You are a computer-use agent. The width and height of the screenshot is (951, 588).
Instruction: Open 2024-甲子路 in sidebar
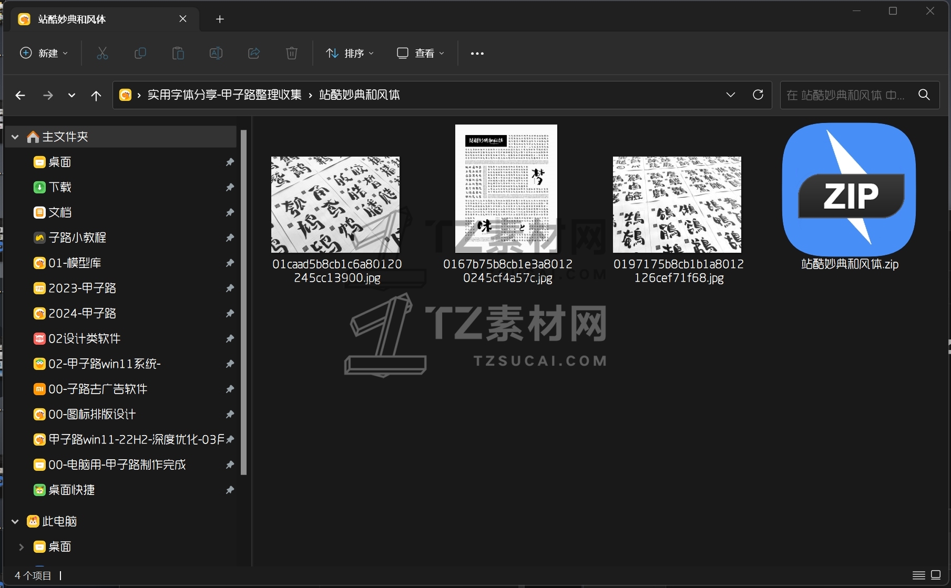[82, 313]
